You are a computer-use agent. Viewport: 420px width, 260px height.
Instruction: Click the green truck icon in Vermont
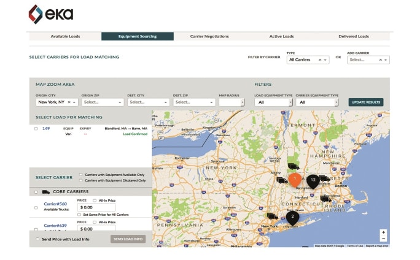tap(293, 166)
